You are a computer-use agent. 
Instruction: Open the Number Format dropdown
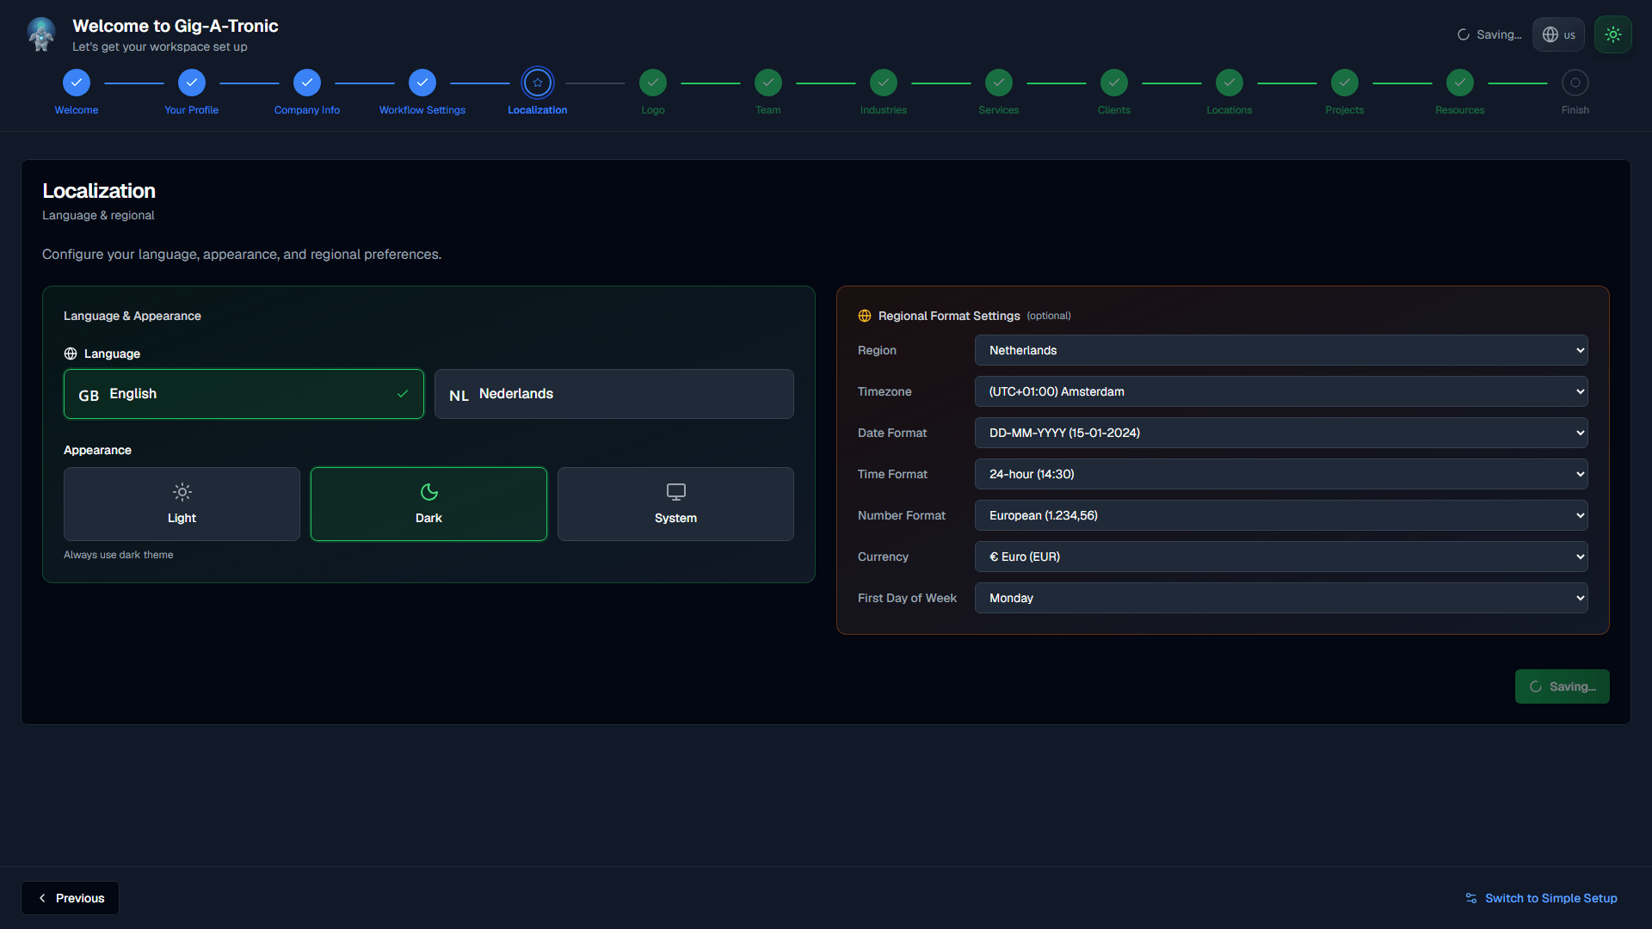coord(1281,515)
